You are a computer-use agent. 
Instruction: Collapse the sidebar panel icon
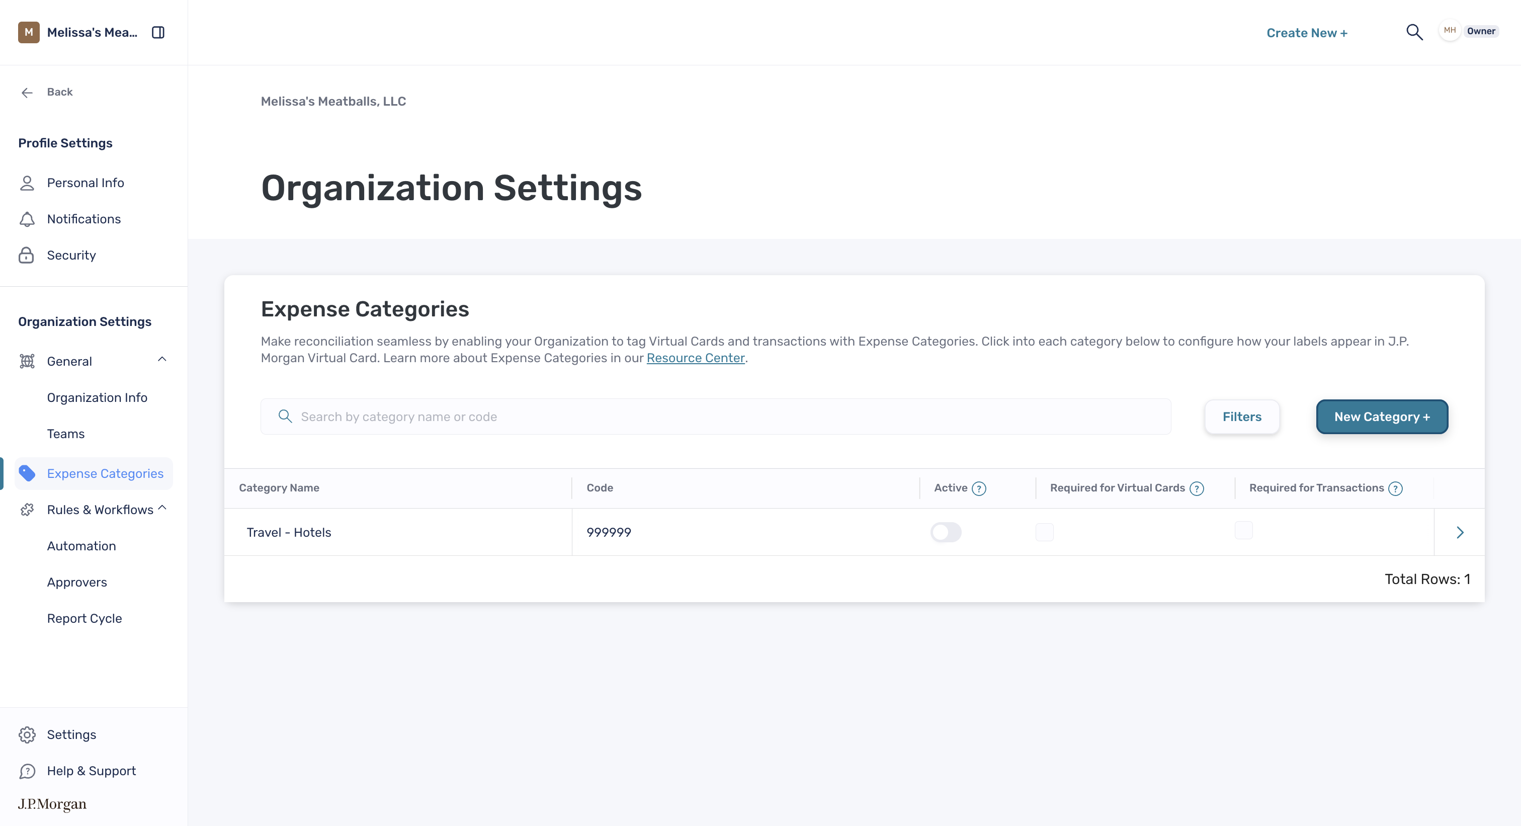click(157, 33)
